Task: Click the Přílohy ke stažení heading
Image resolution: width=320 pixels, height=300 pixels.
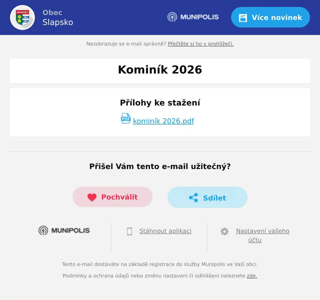Action: point(160,103)
